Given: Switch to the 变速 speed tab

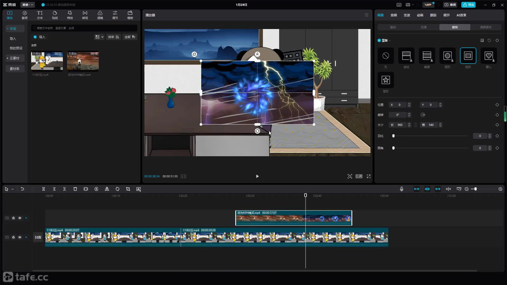Looking at the screenshot, I should tap(407, 15).
